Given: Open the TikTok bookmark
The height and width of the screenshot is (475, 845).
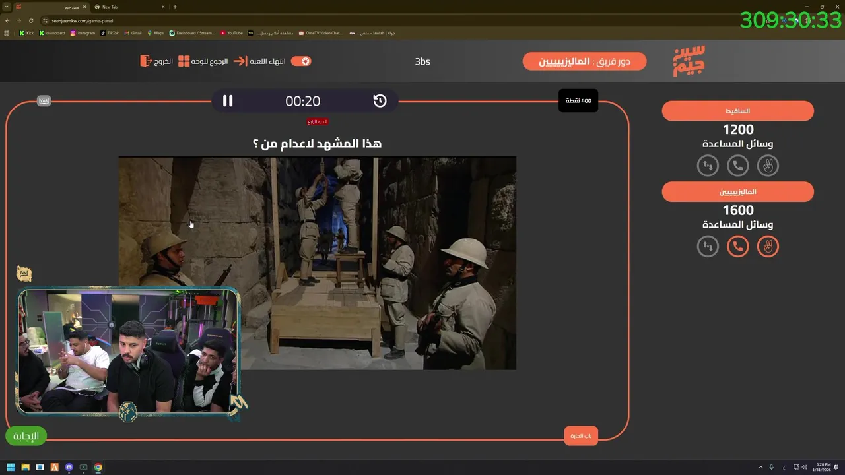Looking at the screenshot, I should click(110, 33).
